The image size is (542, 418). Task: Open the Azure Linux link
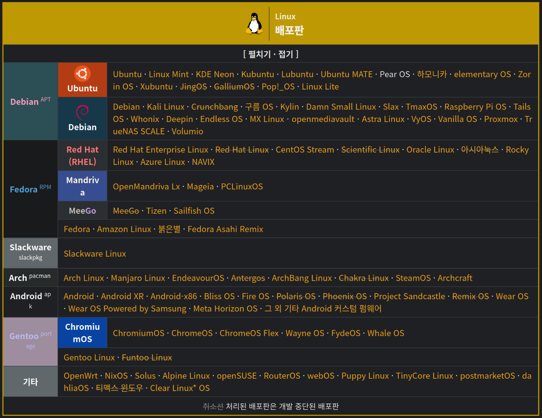point(163,162)
